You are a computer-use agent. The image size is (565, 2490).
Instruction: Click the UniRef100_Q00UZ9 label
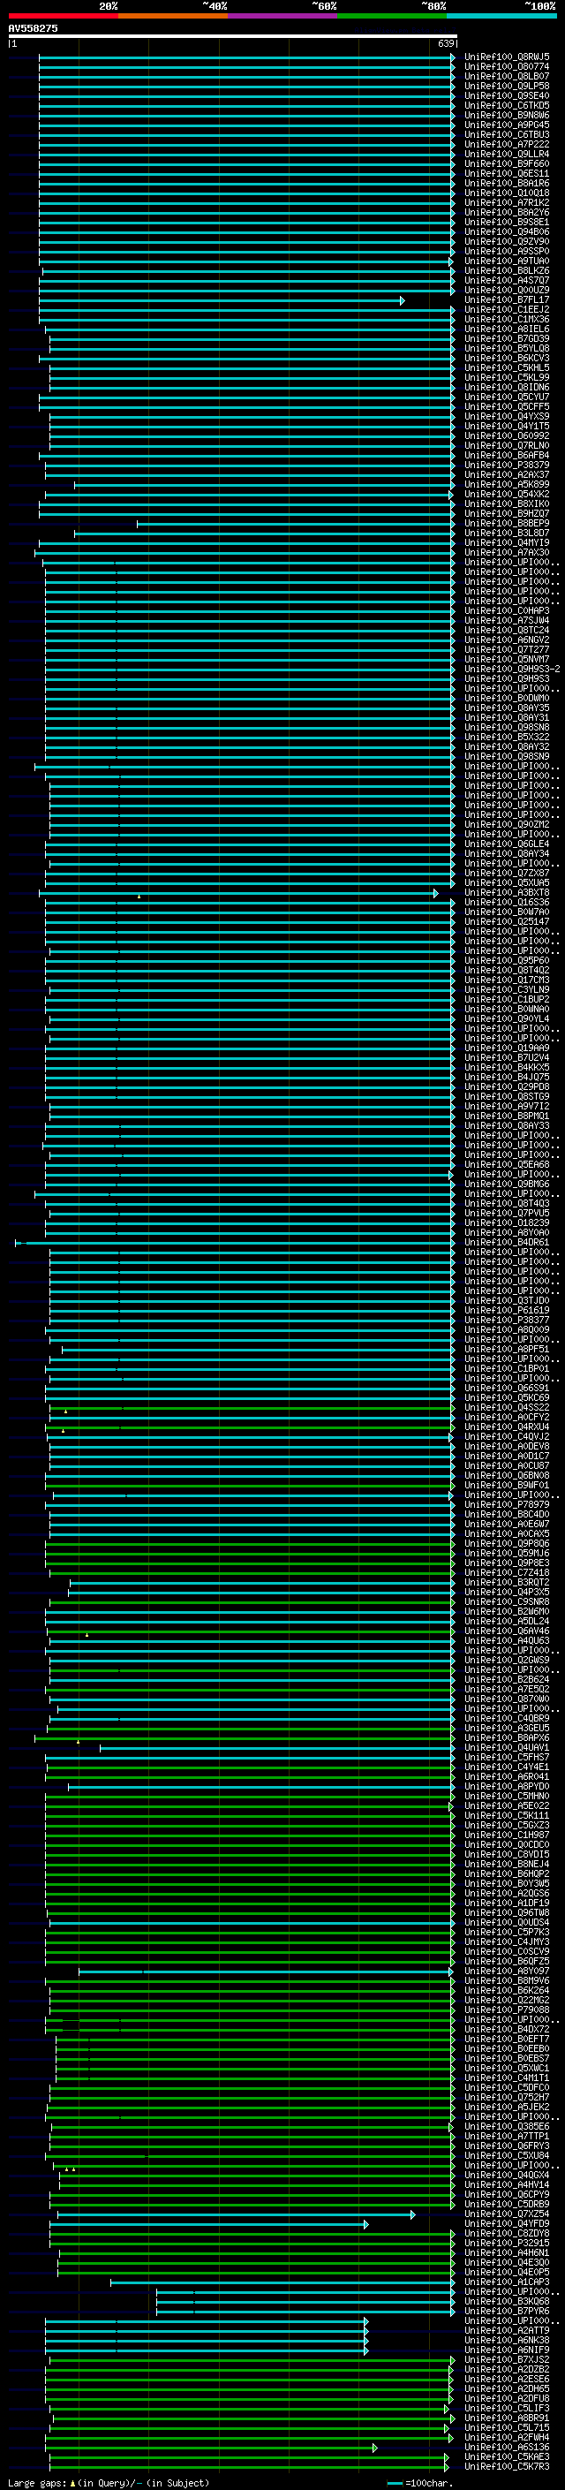[507, 290]
